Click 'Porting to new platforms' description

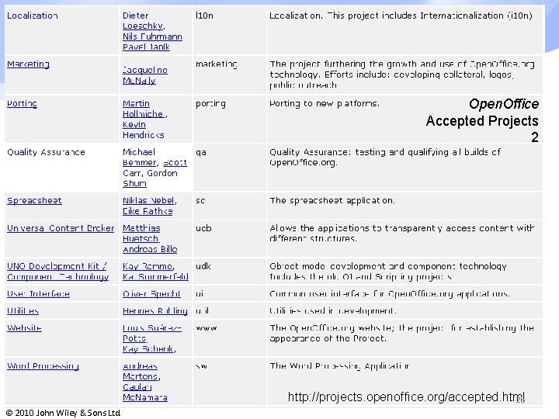click(x=325, y=104)
